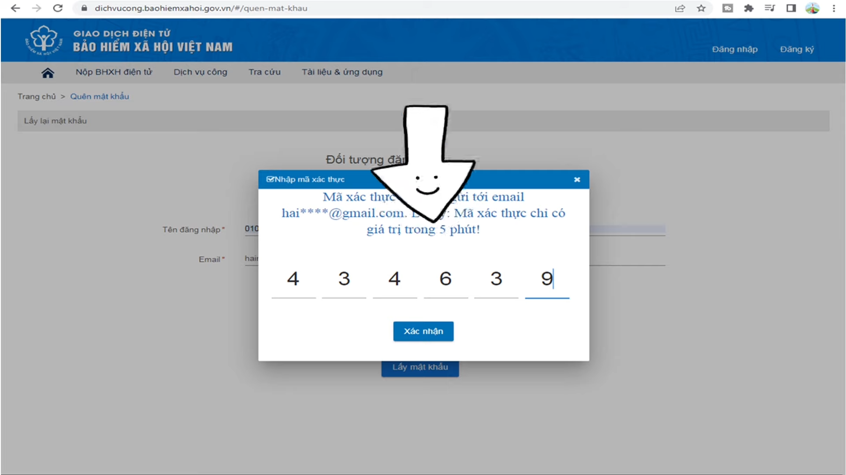Bookmark page with star icon
The image size is (846, 475).
coord(701,8)
